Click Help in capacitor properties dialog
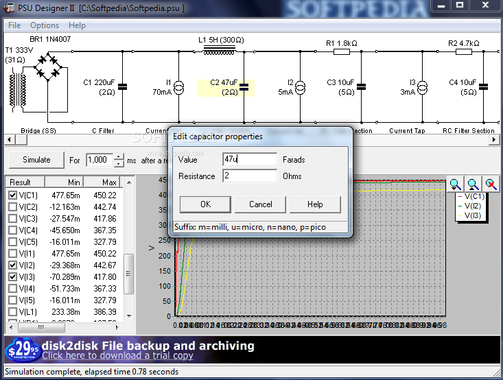Viewport: 503px width, 380px height. (x=315, y=204)
